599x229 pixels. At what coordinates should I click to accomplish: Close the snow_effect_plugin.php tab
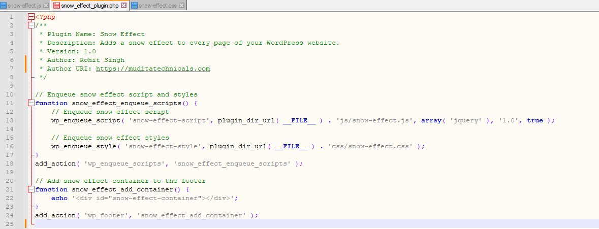point(123,6)
